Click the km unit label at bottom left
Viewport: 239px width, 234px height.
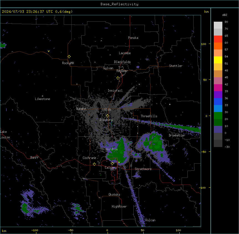pyautogui.click(x=4, y=231)
